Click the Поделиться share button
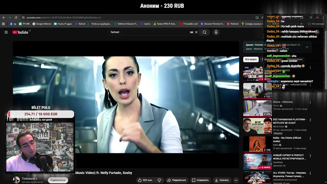327x184 pixels. [x=177, y=180]
